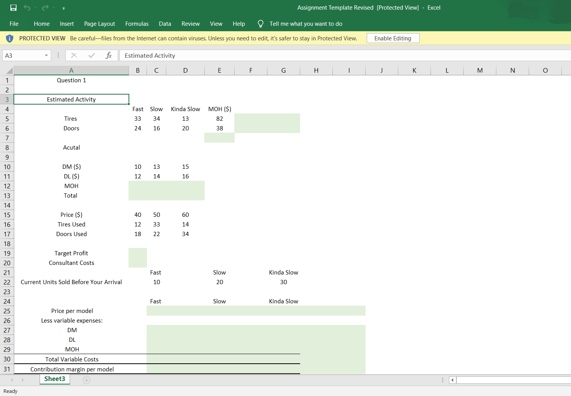571x396 pixels.
Task: Click Contribution margin per model label
Action: tap(72, 369)
